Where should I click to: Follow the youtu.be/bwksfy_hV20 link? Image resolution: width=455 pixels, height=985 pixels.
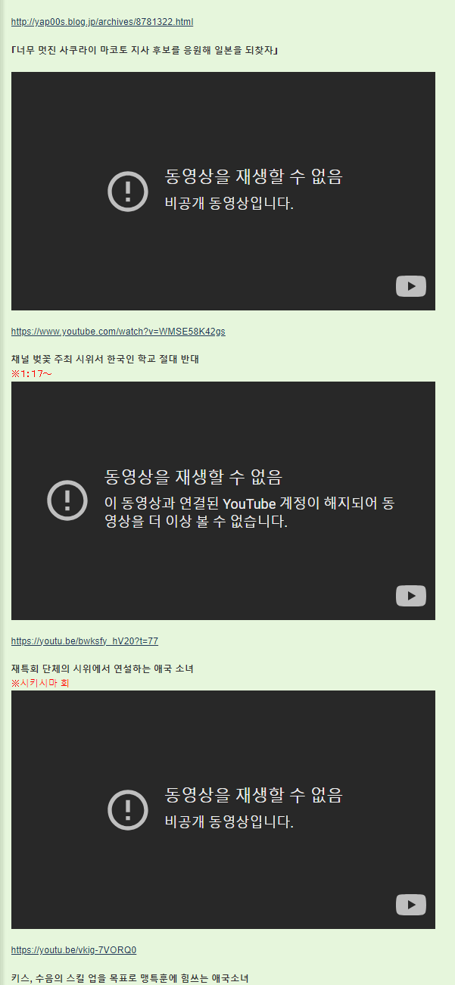(85, 641)
